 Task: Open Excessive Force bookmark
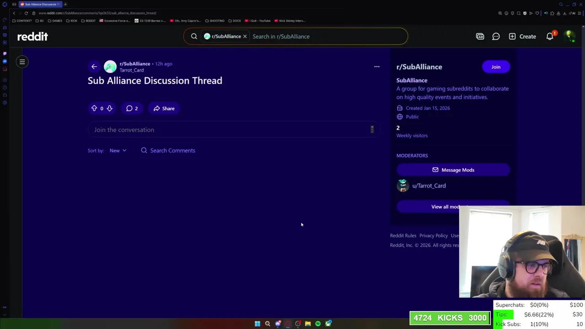[x=115, y=21]
